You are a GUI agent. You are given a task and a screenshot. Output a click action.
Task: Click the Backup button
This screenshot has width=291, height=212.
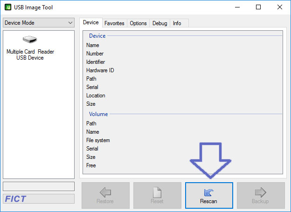tap(261, 195)
